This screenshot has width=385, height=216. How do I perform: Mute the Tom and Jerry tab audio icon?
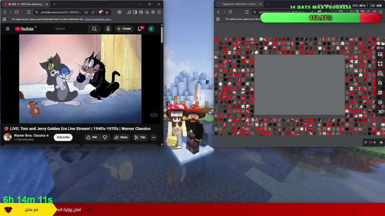tap(9, 4)
